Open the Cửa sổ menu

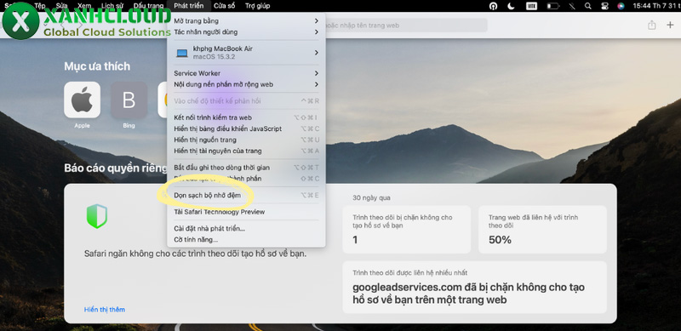point(225,6)
